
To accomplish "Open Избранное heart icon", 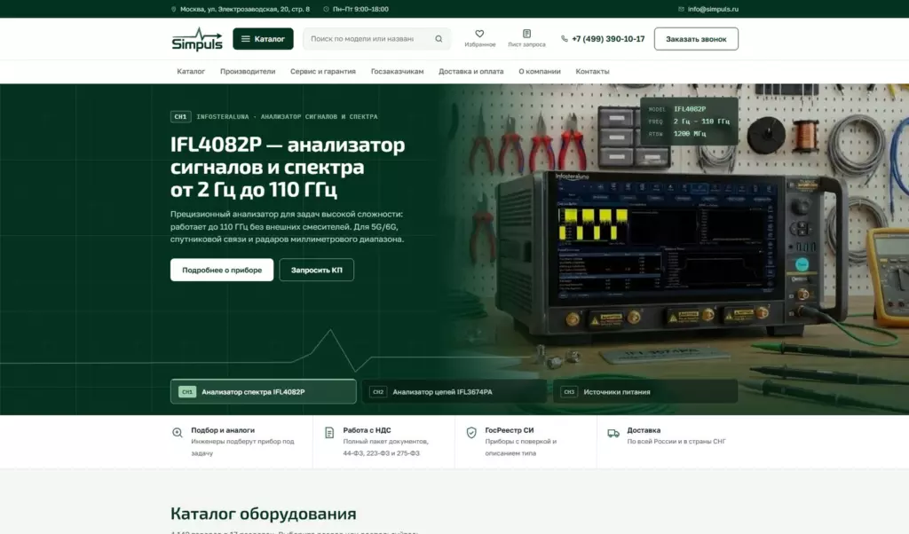I will click(479, 34).
